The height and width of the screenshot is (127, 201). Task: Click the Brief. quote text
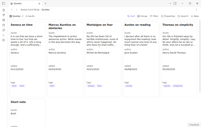14,114
